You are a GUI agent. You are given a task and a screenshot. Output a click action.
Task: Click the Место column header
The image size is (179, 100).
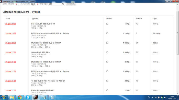tap(139, 19)
